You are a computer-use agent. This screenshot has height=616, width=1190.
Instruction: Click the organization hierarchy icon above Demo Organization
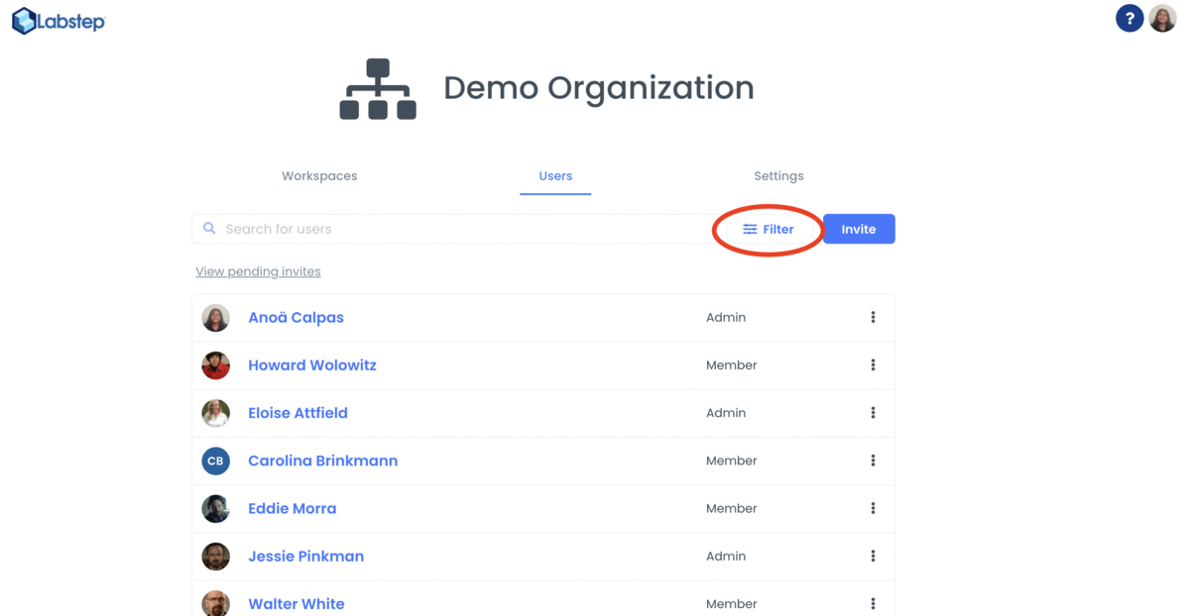coord(378,88)
